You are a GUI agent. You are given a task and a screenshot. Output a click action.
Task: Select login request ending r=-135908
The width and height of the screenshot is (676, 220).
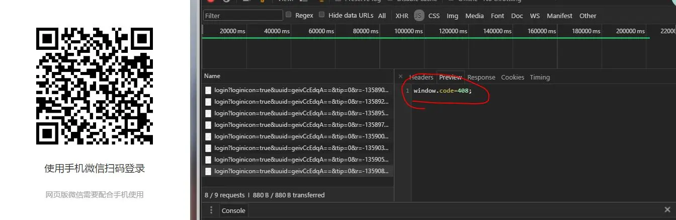[298, 171]
